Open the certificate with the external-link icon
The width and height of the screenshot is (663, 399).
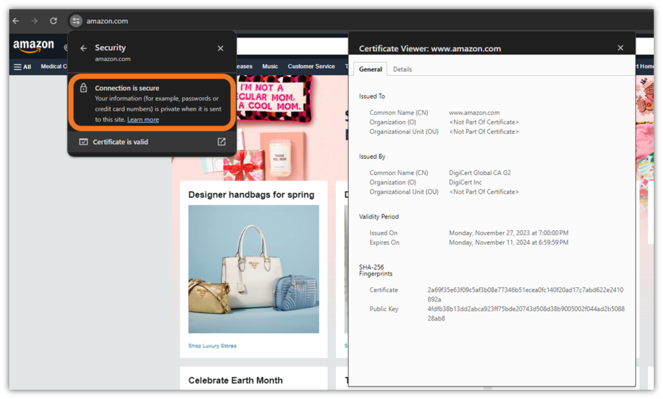(221, 142)
